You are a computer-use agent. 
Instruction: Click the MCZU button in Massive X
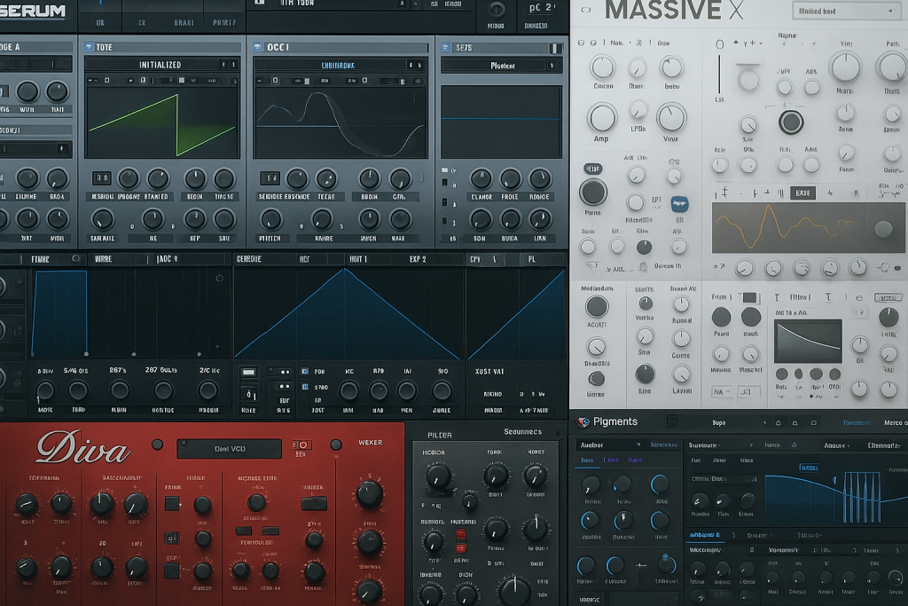[888, 298]
